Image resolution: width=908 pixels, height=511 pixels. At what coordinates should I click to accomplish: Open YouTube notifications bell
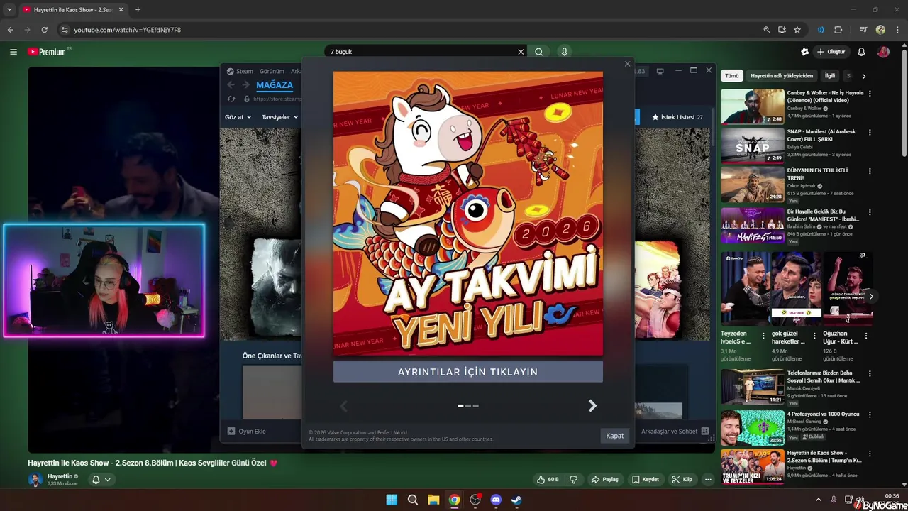(x=861, y=52)
